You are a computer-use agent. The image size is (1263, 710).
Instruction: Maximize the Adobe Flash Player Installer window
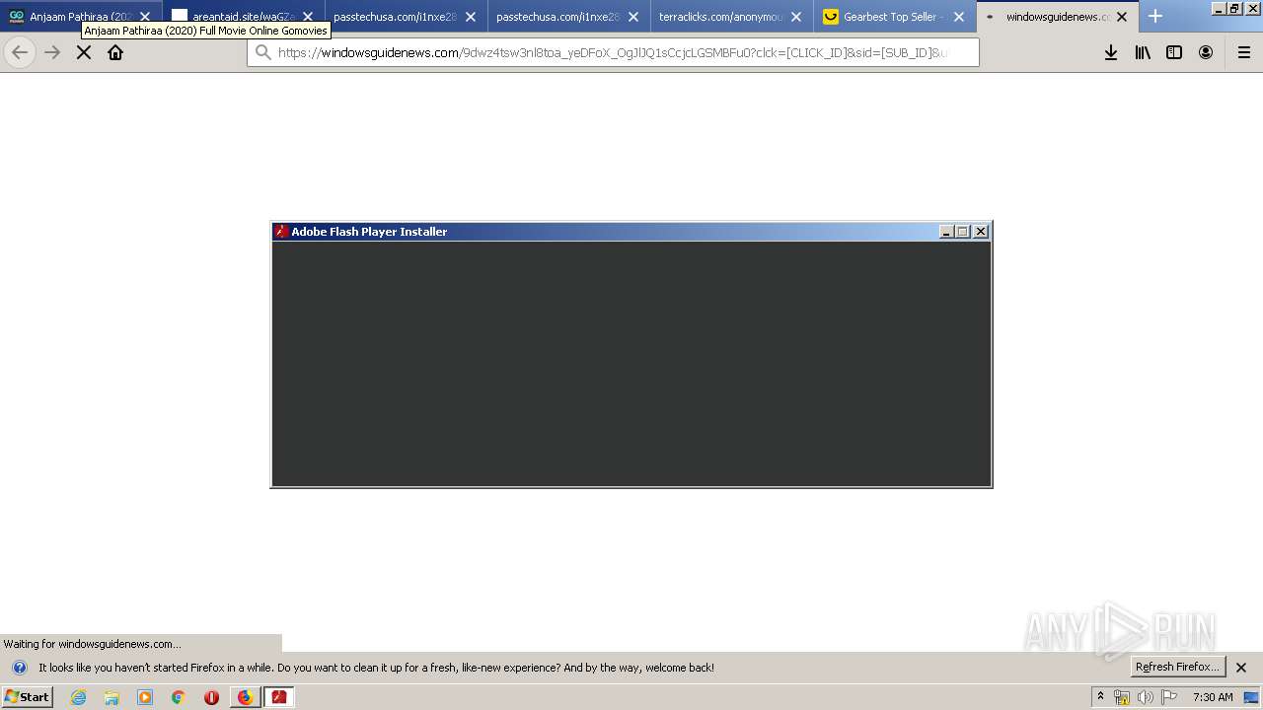[x=962, y=232]
